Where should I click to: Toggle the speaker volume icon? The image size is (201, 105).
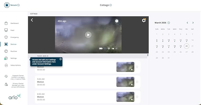click(117, 49)
